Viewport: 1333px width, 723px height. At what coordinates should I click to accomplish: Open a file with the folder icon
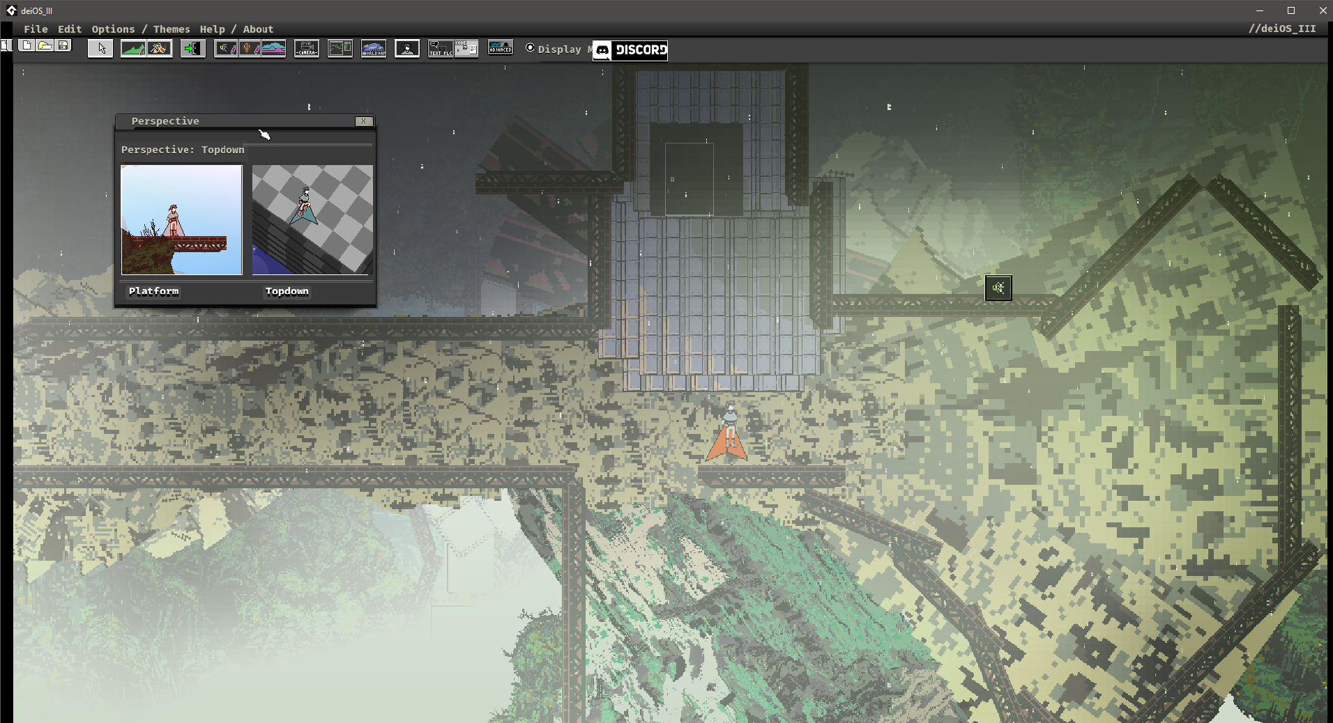point(45,46)
